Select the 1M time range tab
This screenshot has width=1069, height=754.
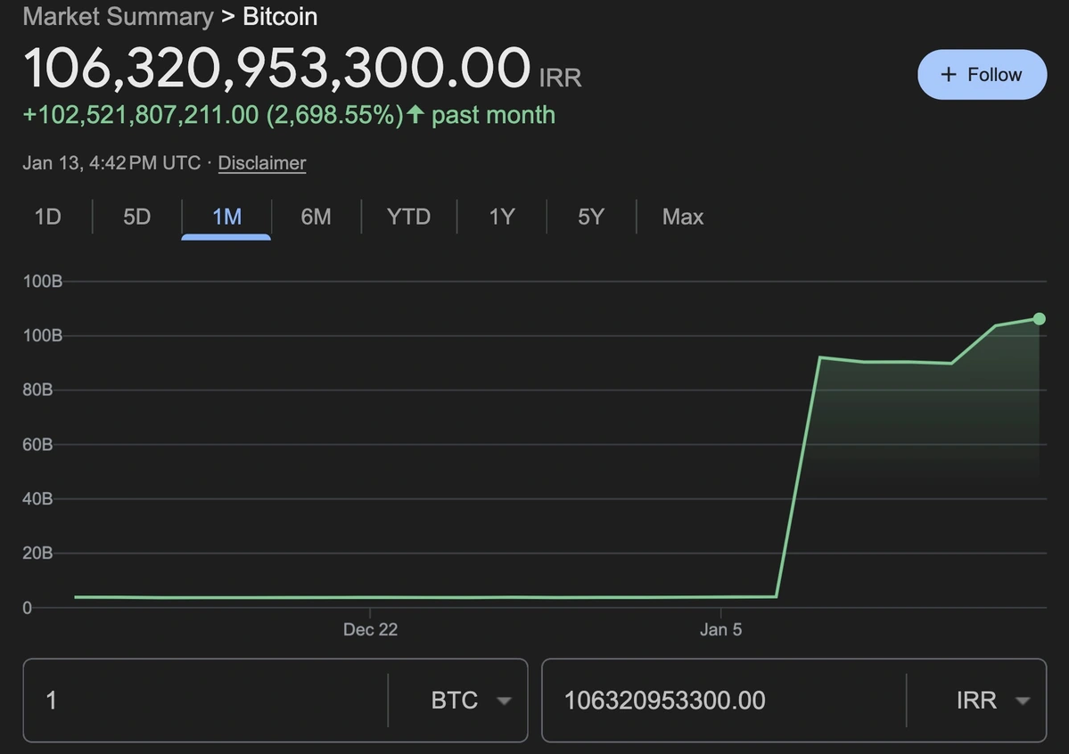coord(226,217)
